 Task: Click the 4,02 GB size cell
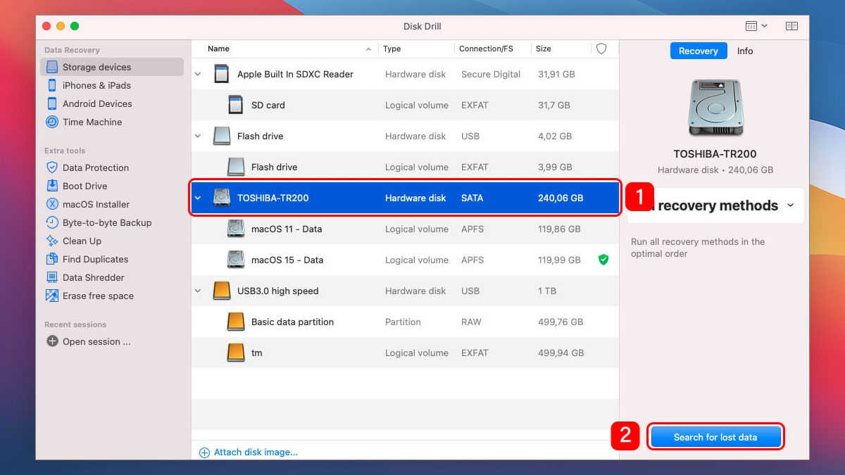(555, 136)
